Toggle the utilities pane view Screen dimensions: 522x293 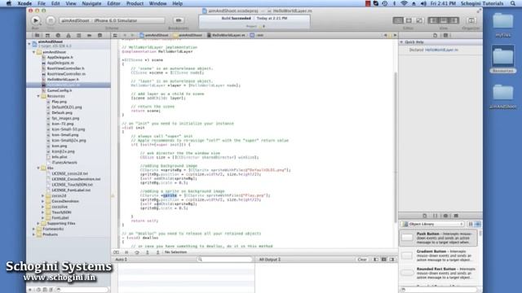click(453, 20)
